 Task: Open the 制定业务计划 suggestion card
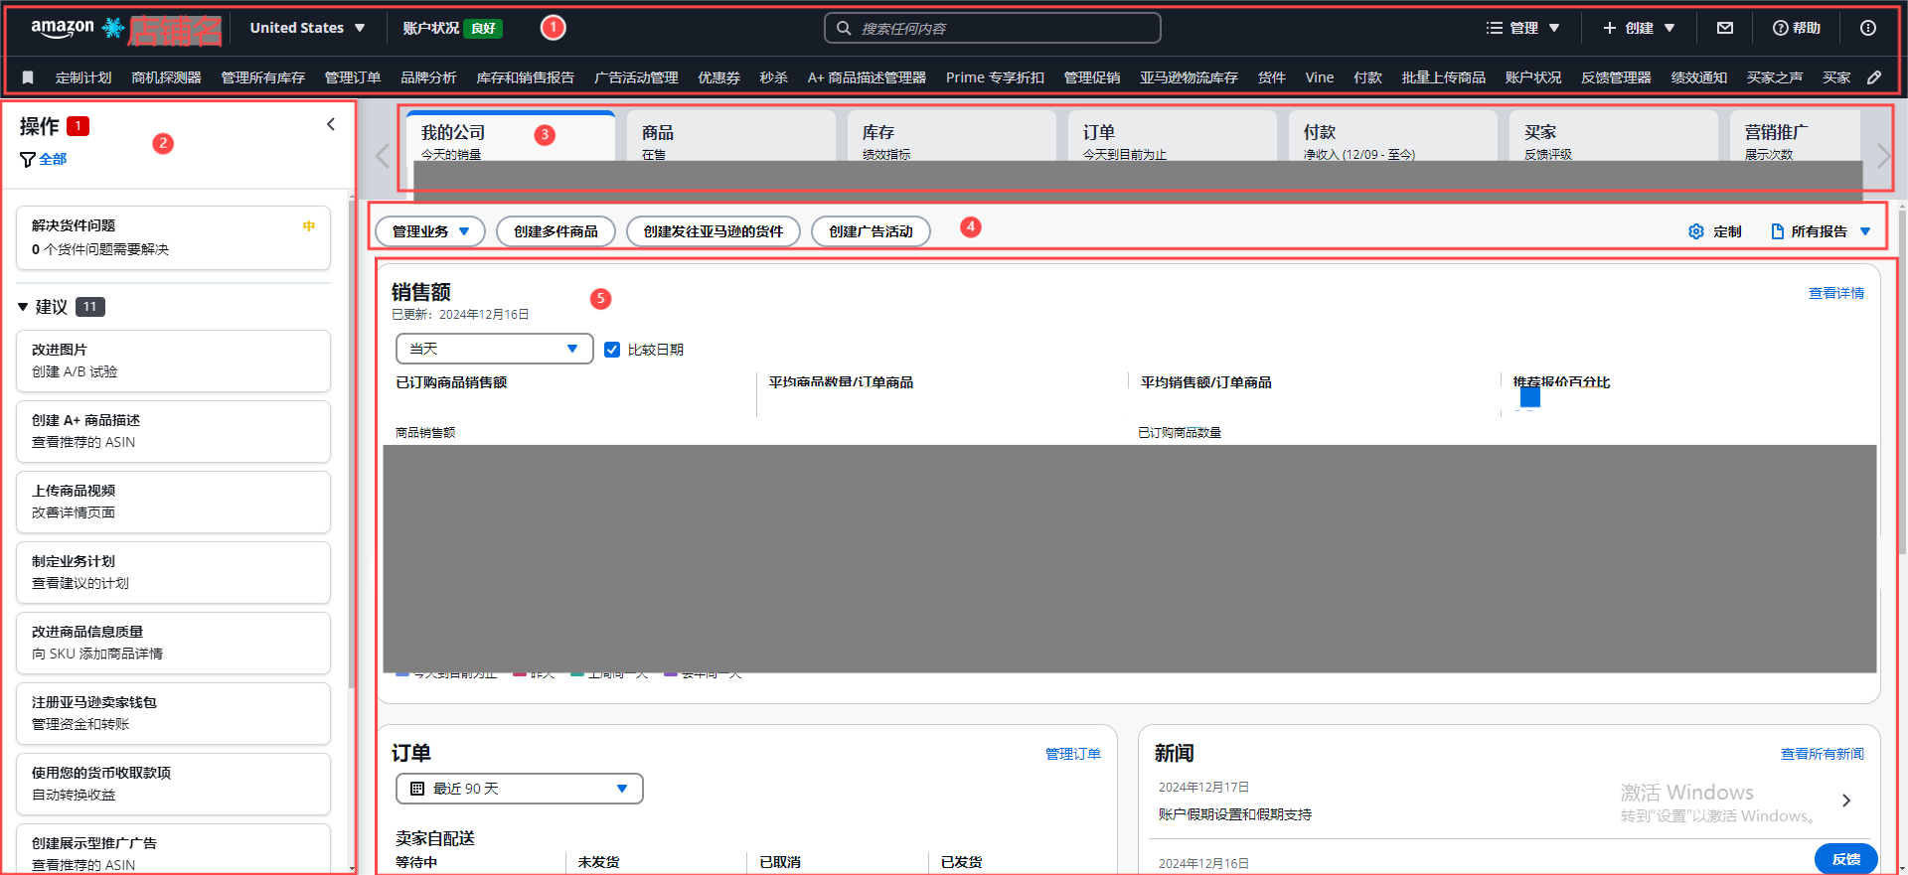point(173,572)
